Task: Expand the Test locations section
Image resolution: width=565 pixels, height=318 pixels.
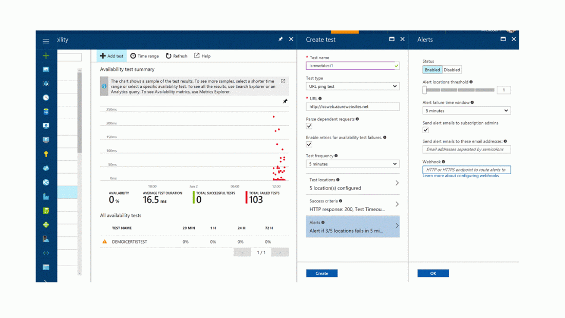Action: point(352,184)
